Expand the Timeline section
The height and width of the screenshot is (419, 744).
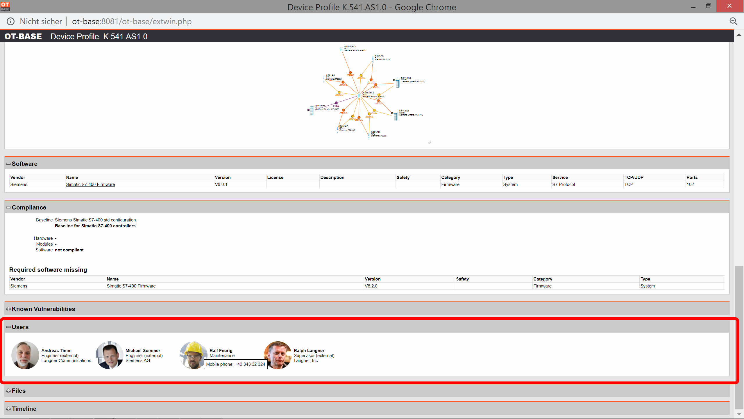click(8, 409)
